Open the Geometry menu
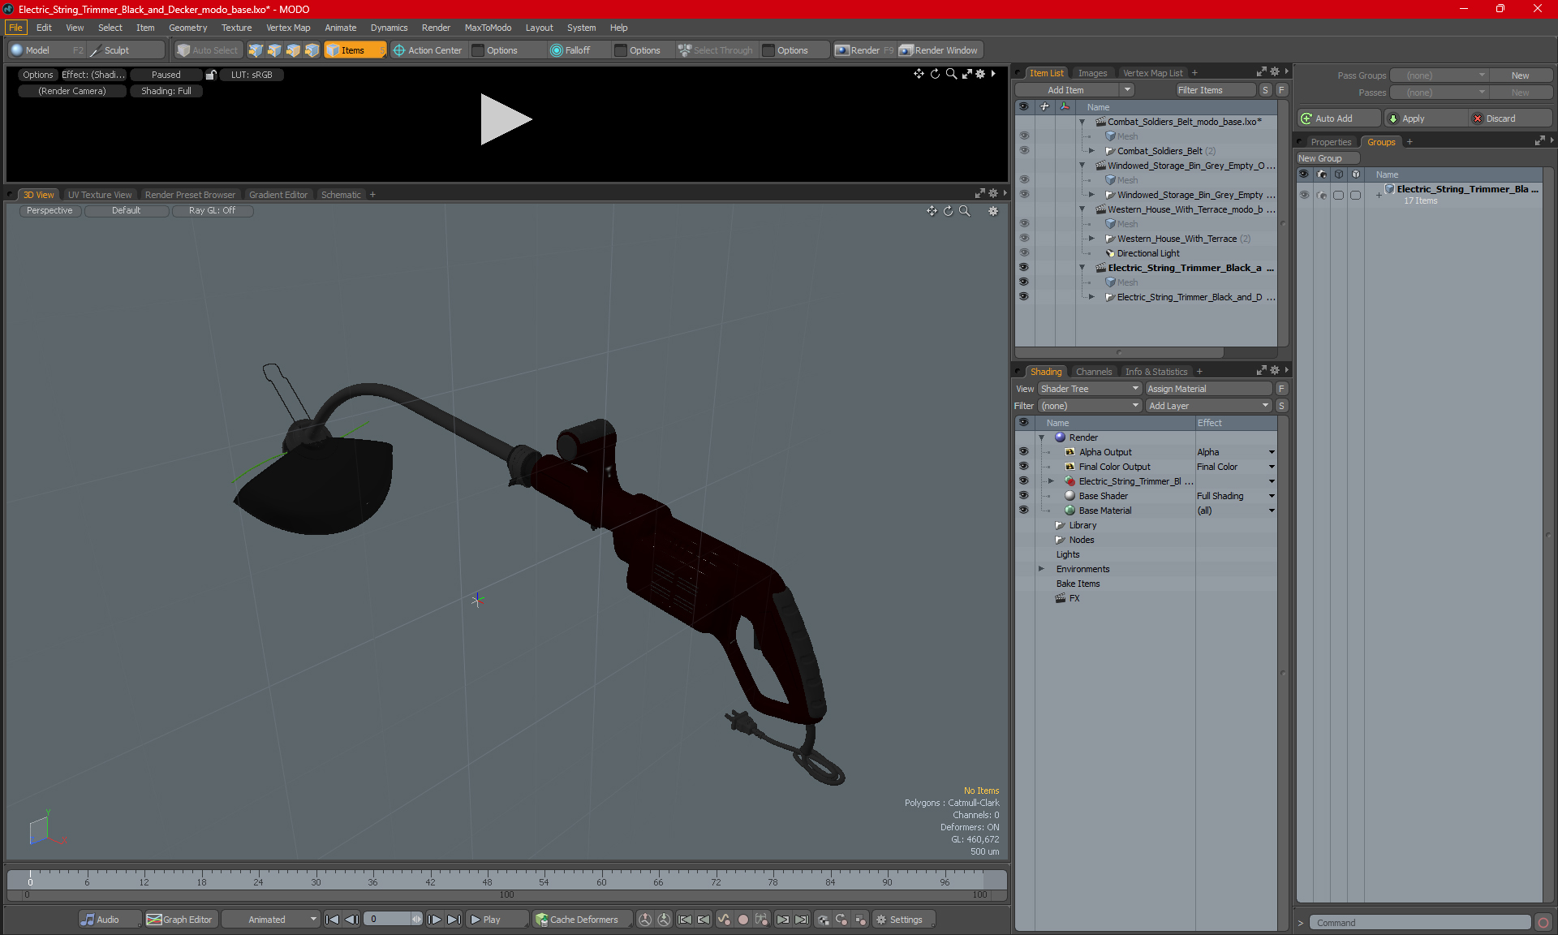 coord(187,28)
